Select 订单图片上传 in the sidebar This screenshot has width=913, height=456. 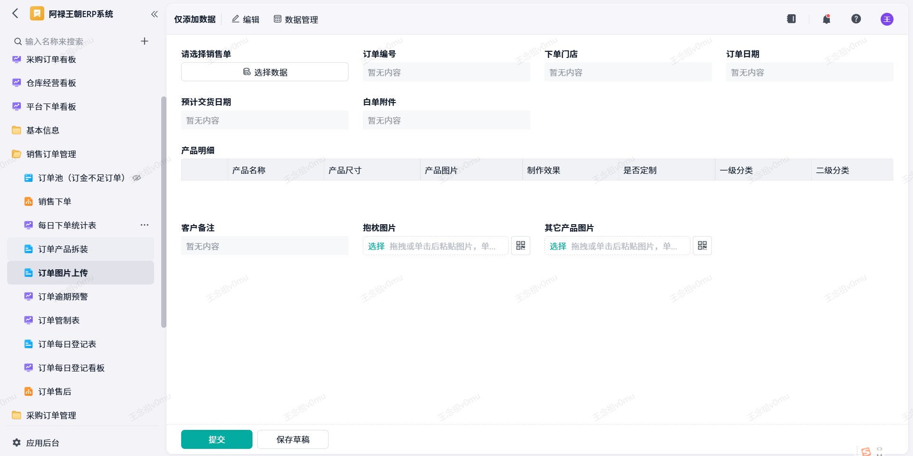point(80,273)
